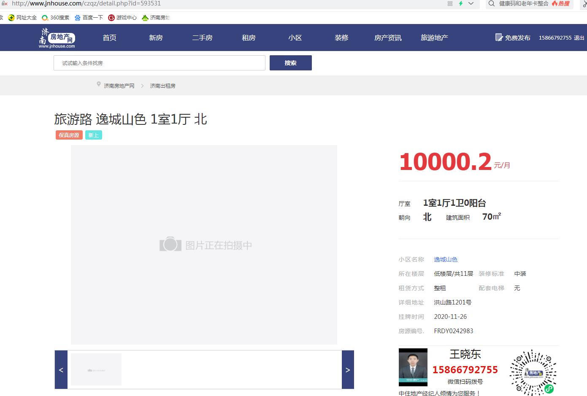Image resolution: width=587 pixels, height=396 pixels.
Task: Click the insecure-site lock icon in address bar
Action: click(5, 3)
